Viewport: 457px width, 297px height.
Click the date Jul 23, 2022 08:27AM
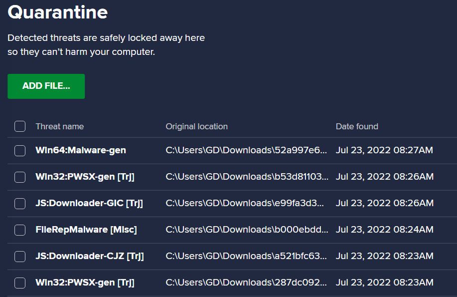click(384, 150)
